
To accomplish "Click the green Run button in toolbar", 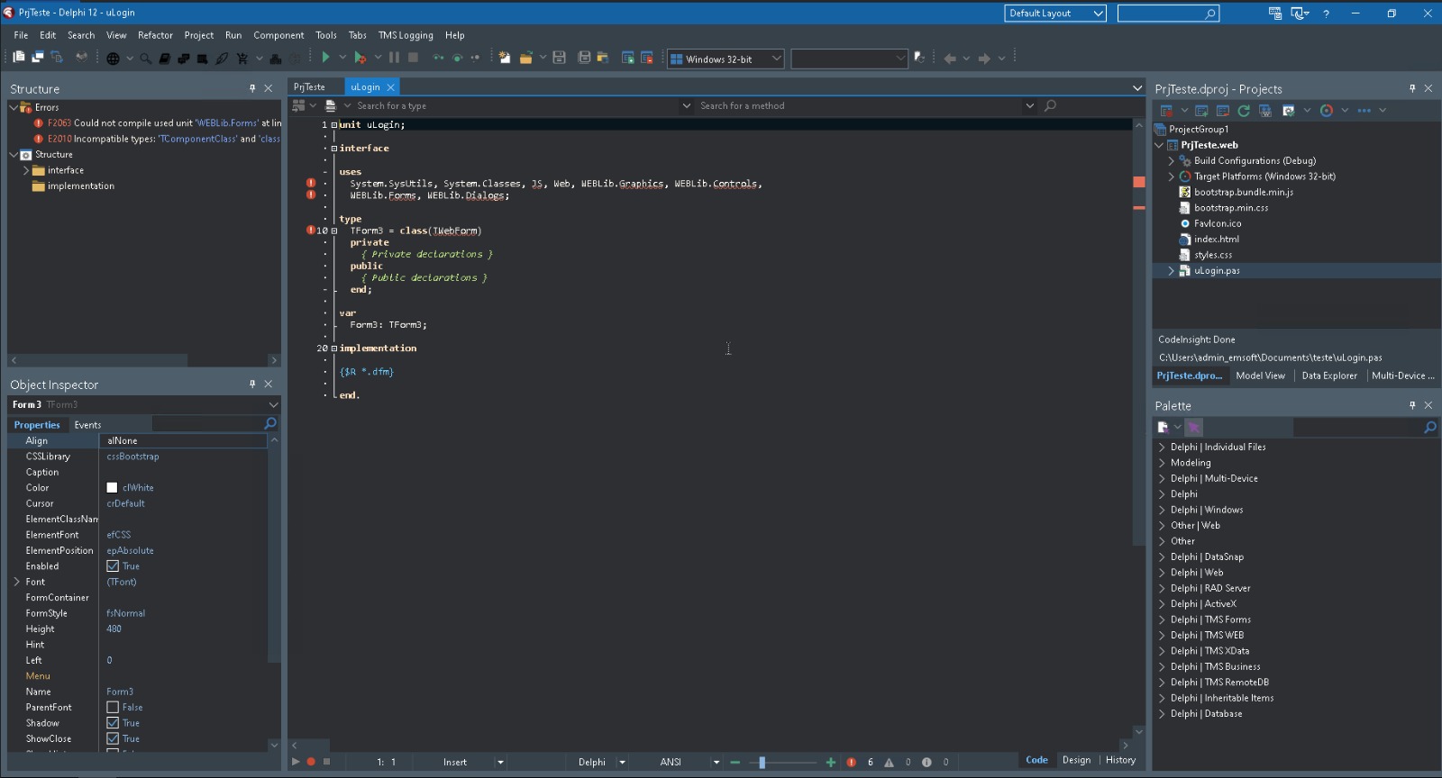I will coord(325,58).
